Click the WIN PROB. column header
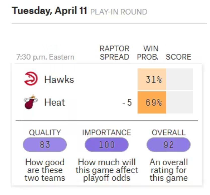210x195 pixels. pyautogui.click(x=148, y=53)
